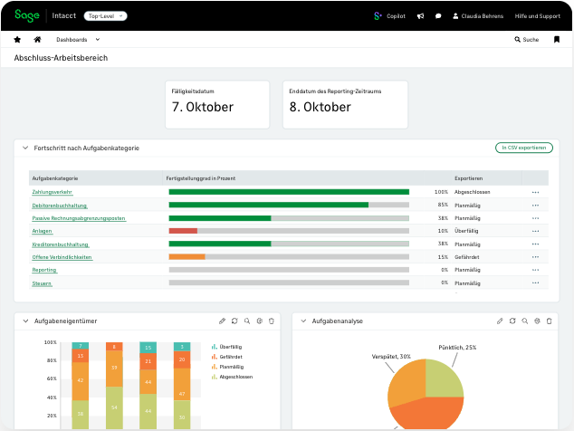Click the Abgeschlossen status text
This screenshot has height=431, width=574.
click(473, 192)
